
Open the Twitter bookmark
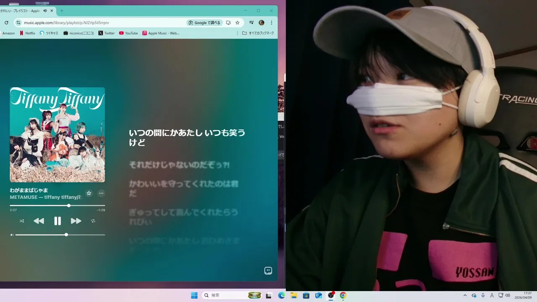pyautogui.click(x=107, y=33)
